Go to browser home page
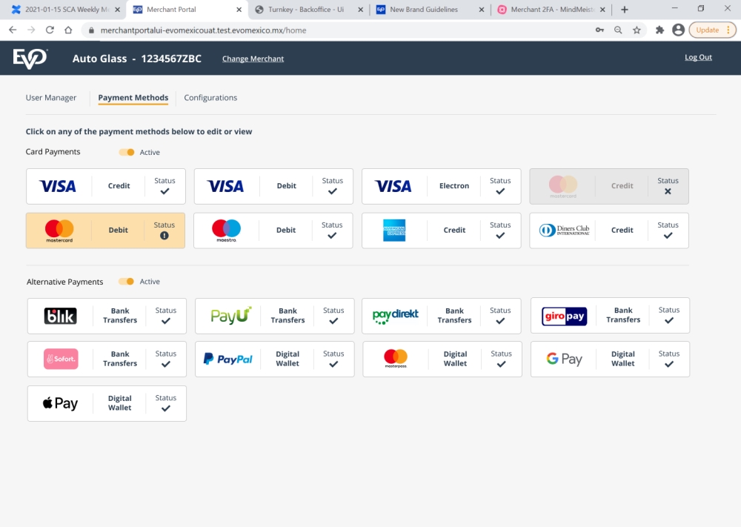This screenshot has height=527, width=741. (68, 30)
